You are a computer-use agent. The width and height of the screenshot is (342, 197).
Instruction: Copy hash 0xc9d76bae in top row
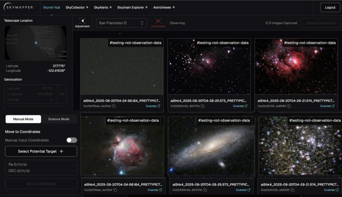click(x=114, y=106)
